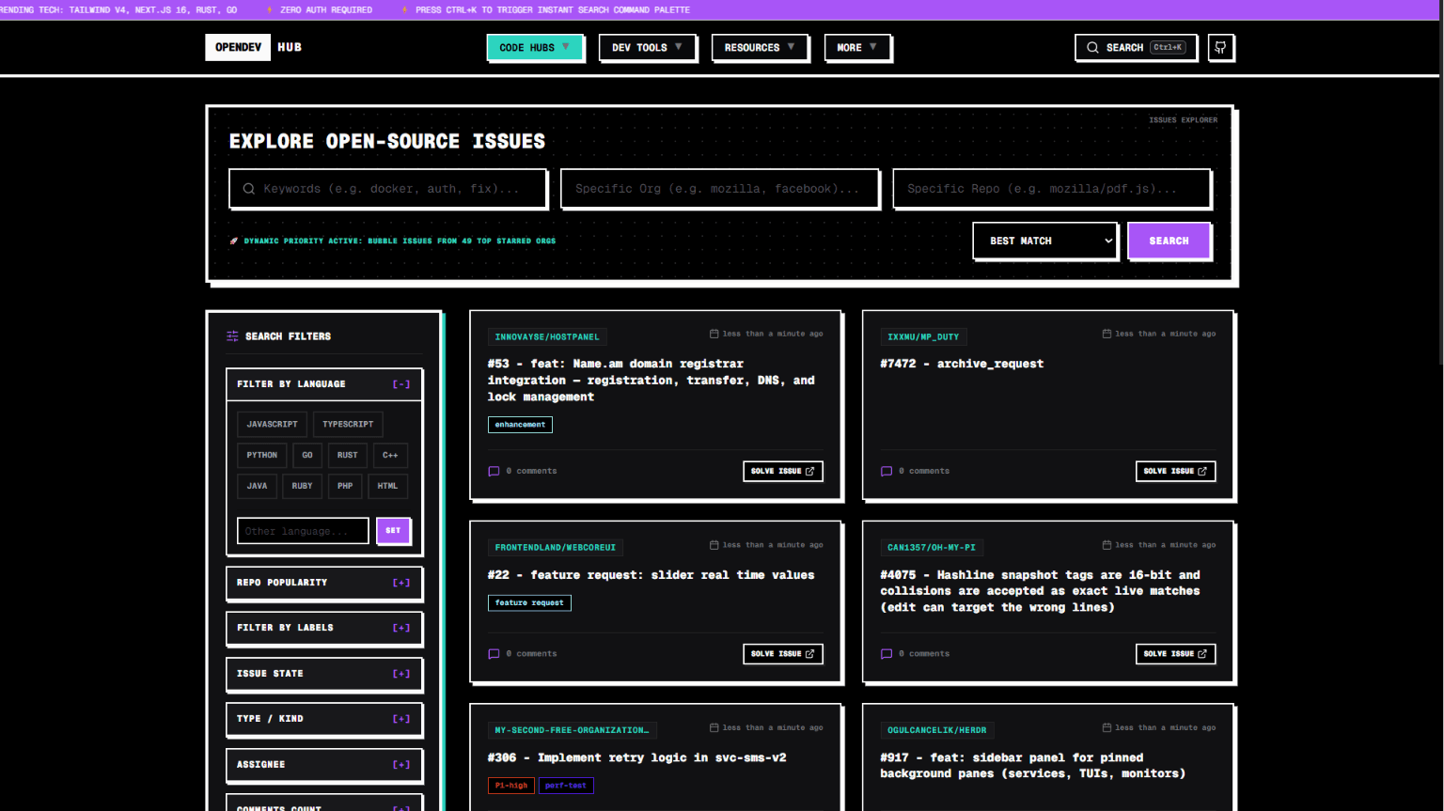
Task: Click the OpenDev Hub logo
Action: tap(254, 47)
